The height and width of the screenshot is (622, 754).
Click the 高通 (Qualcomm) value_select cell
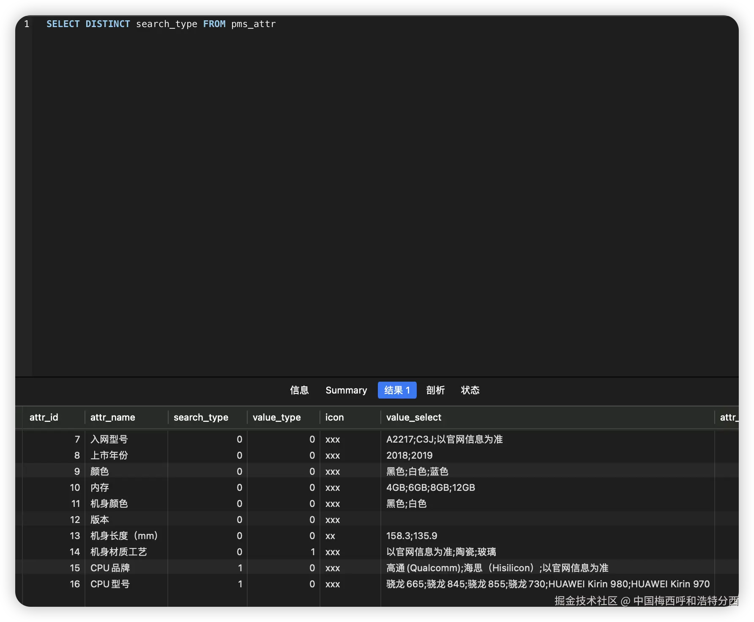[x=547, y=568]
